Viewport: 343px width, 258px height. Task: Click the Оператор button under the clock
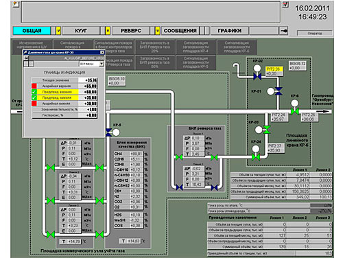315,34
